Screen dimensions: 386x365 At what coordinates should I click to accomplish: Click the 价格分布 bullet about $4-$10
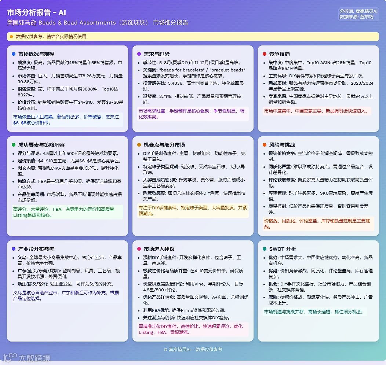pos(70,105)
